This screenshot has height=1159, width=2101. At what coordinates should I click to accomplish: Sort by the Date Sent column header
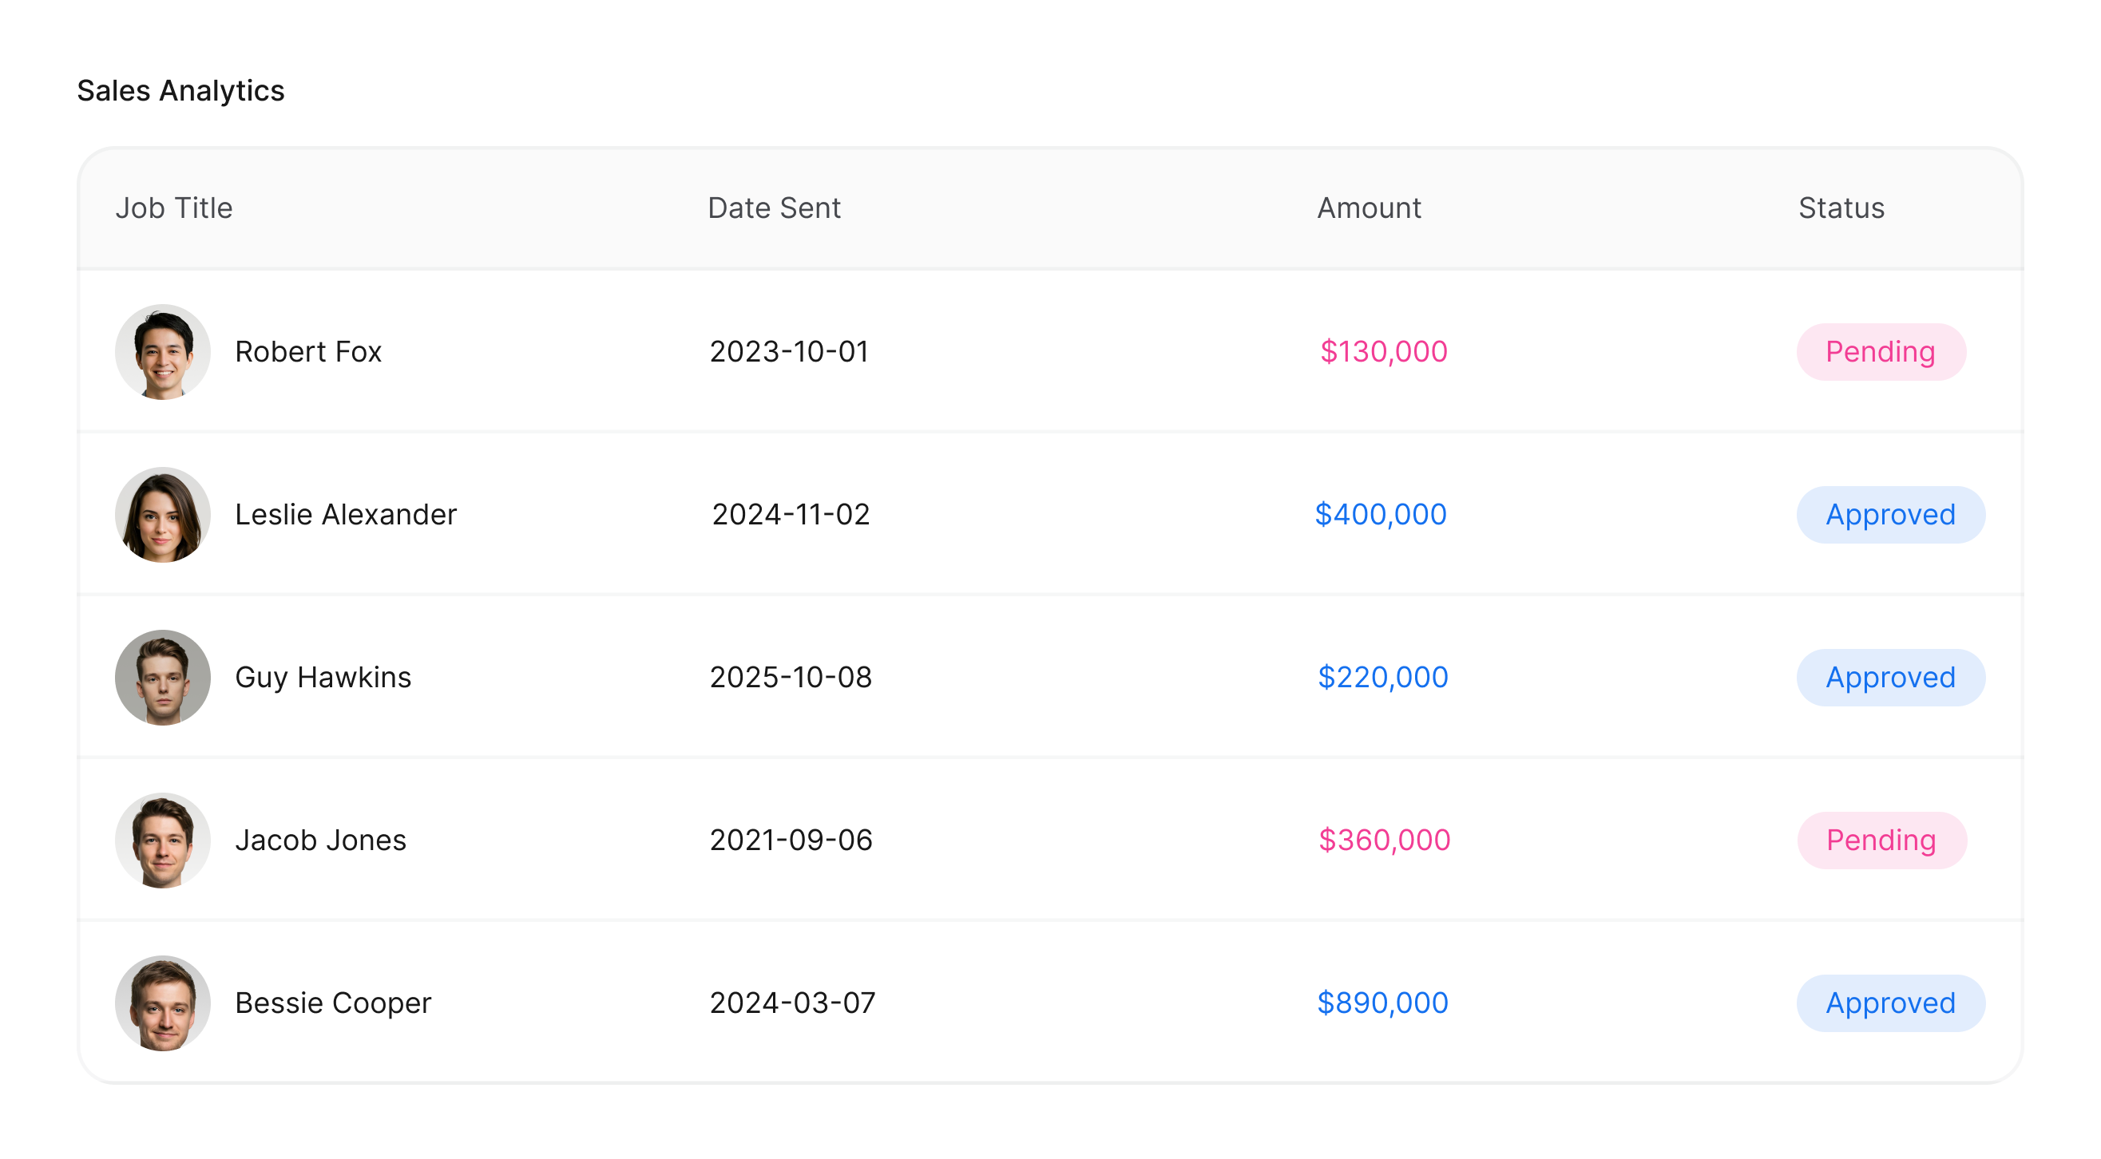(773, 208)
